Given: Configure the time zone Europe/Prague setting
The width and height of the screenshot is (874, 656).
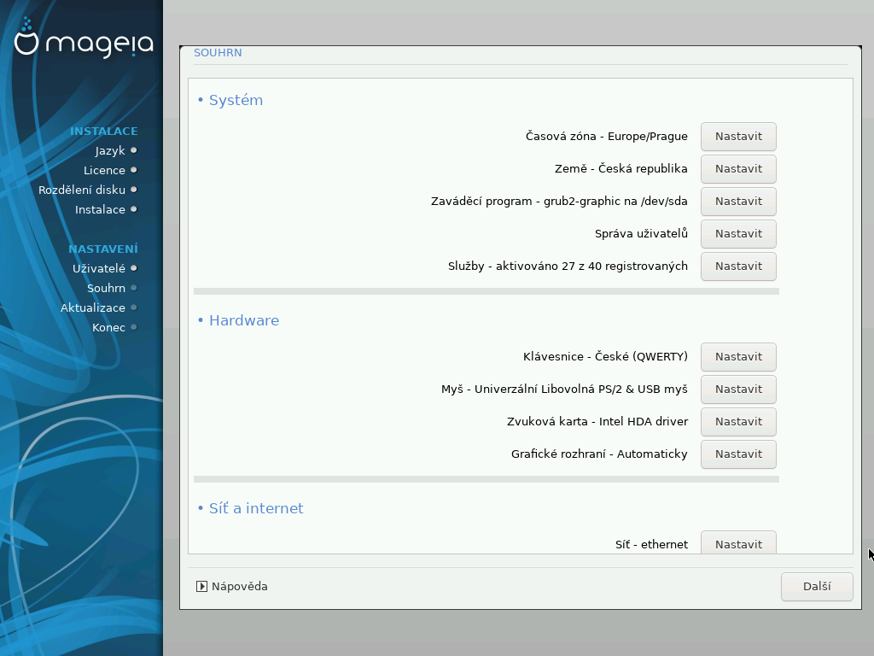Looking at the screenshot, I should coord(738,137).
